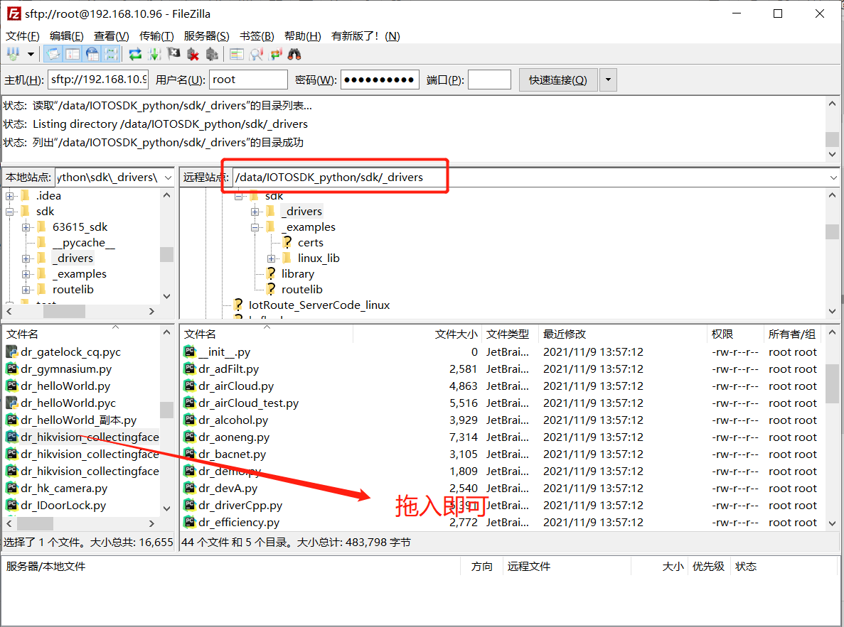This screenshot has height=627, width=844.
Task: Open the quick connect history dropdown arrow
Action: 608,80
